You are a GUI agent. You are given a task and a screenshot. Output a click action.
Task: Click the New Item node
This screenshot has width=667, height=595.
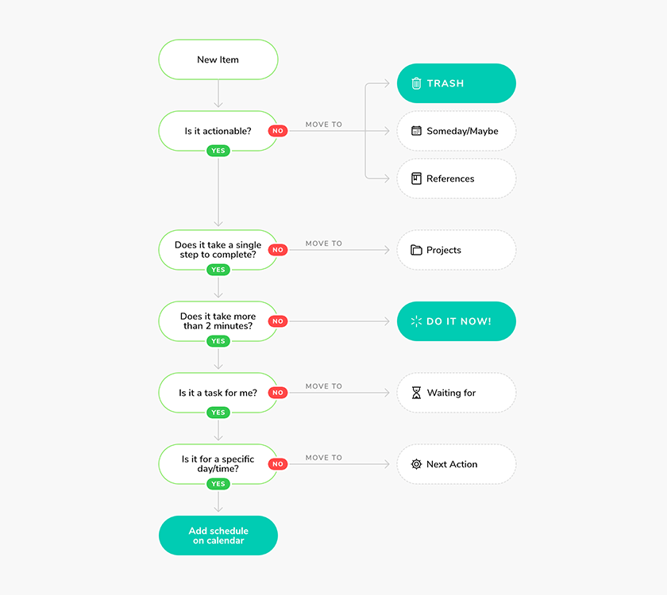218,59
